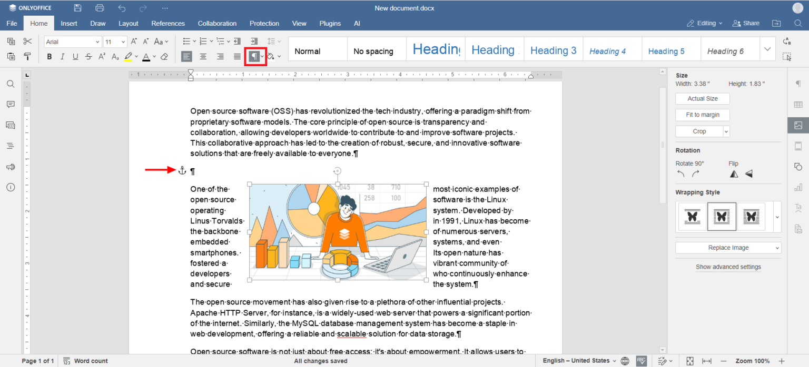Open the Find search icon in left sidebar
The image size is (809, 367).
11,84
